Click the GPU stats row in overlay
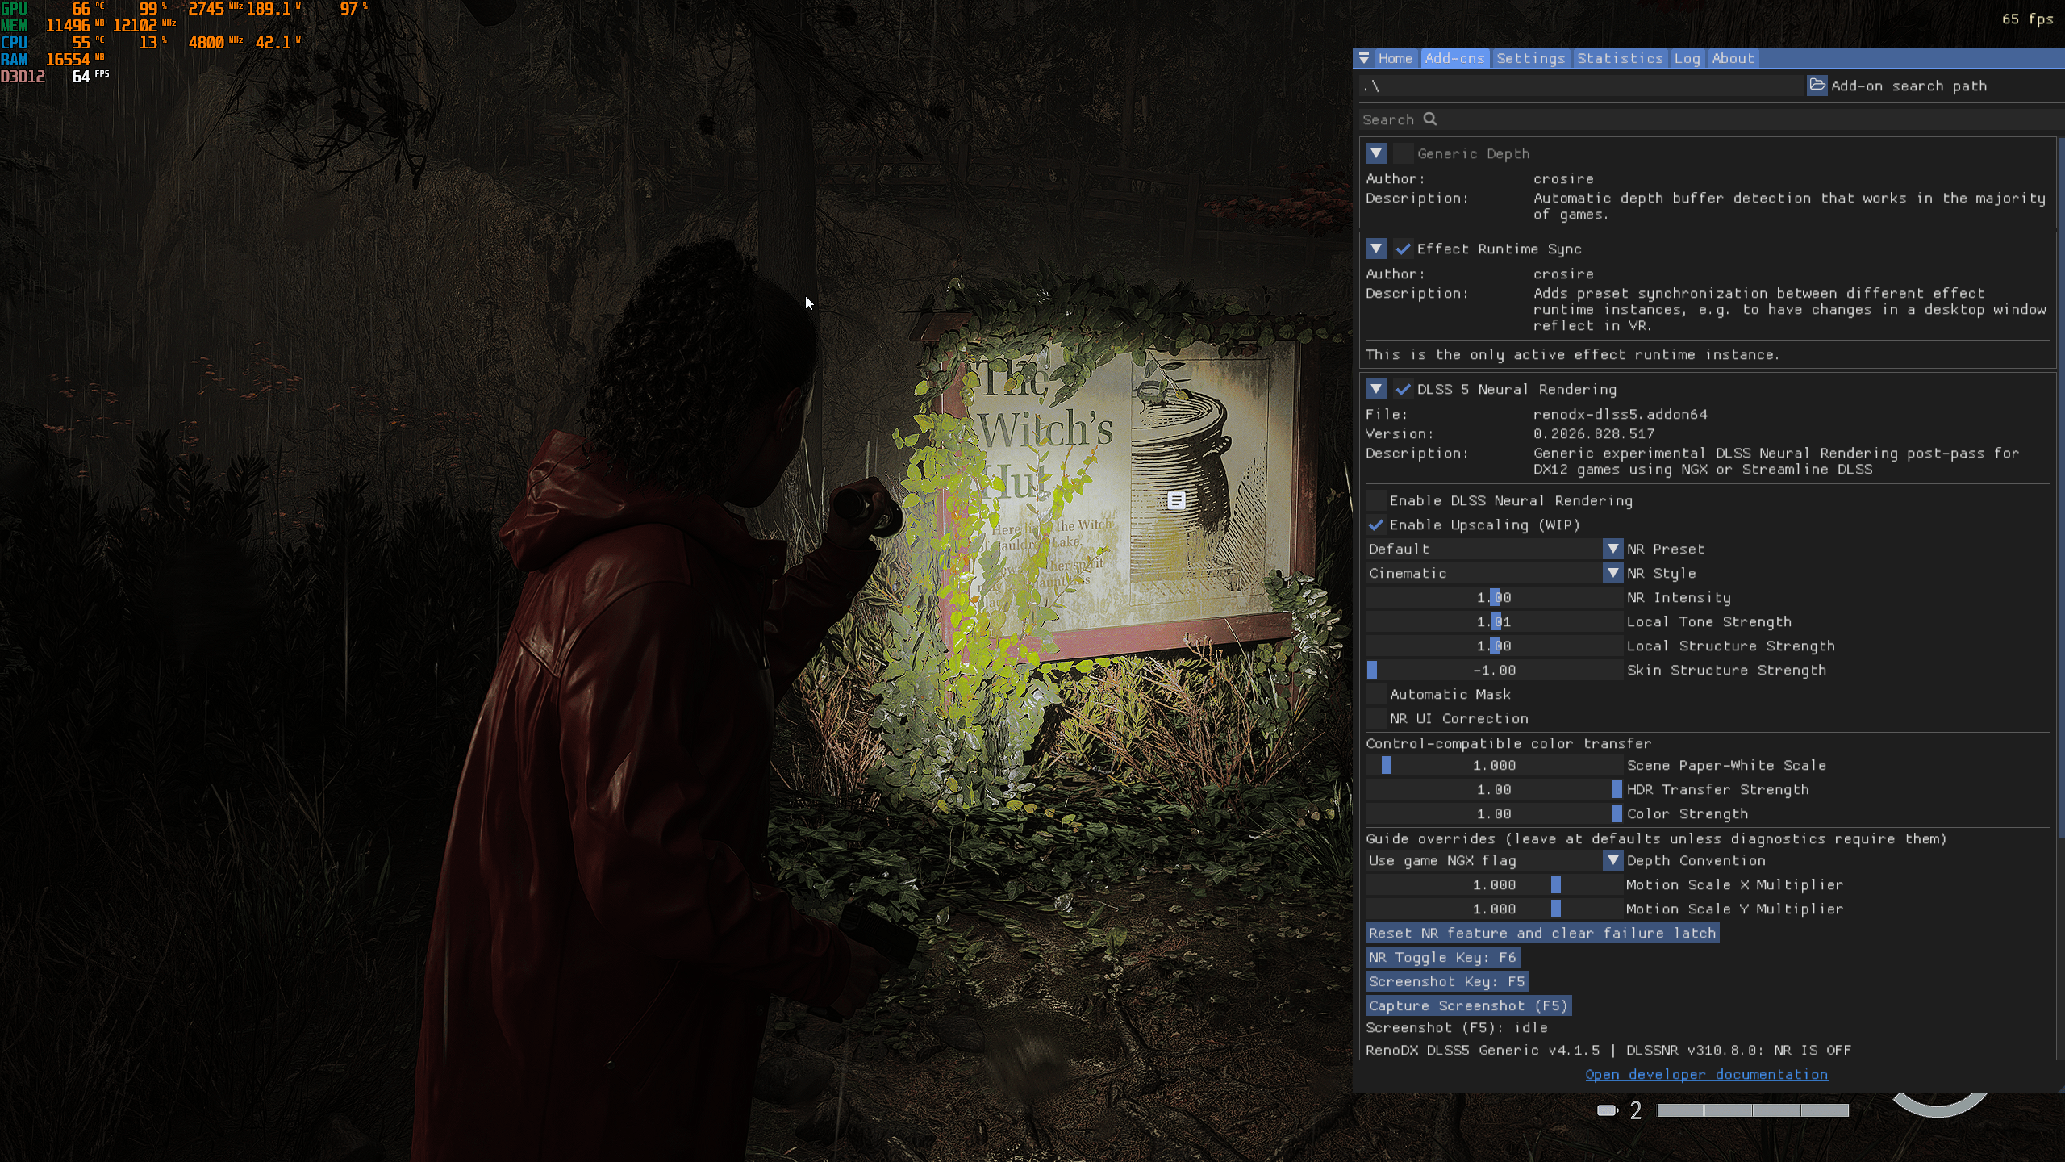This screenshot has width=2065, height=1162. [184, 9]
